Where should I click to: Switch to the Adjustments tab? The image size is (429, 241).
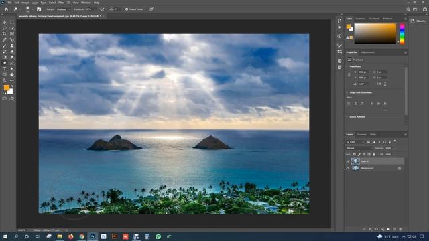[x=368, y=52]
